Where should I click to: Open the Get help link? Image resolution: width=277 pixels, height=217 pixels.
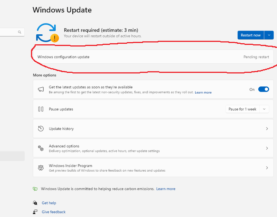pos(49,203)
